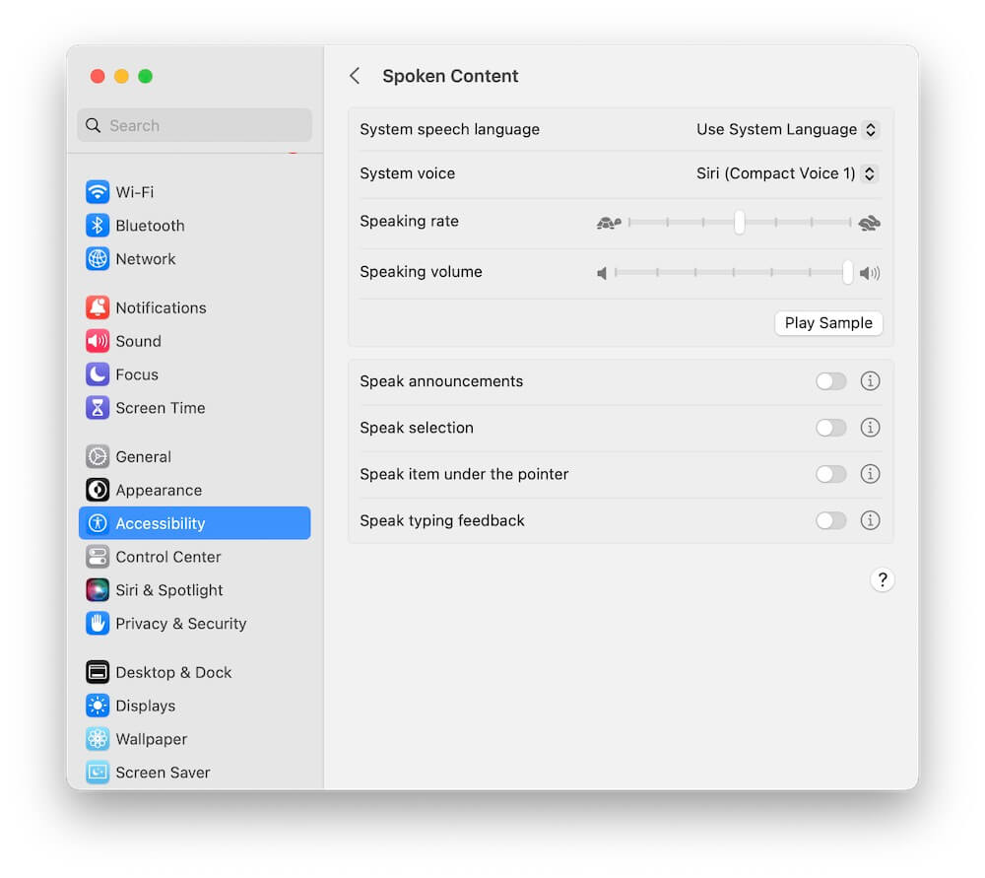Click the Appearance icon
The height and width of the screenshot is (878, 985).
click(98, 490)
